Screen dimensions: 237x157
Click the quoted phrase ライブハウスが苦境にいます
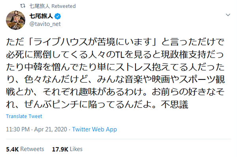(92, 42)
